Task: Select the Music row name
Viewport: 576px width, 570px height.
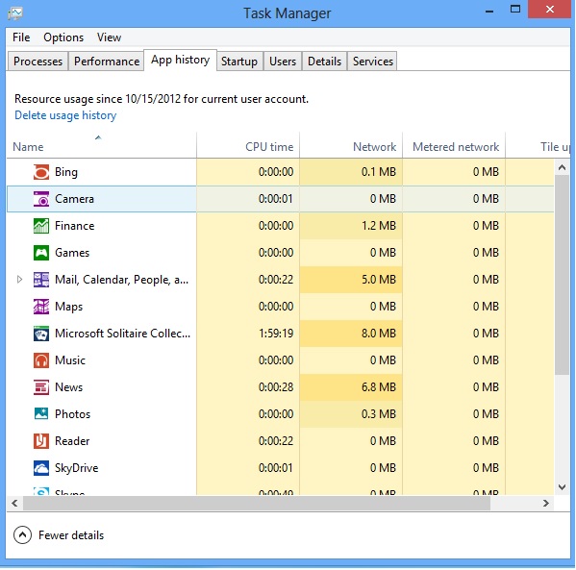Action: 70,360
